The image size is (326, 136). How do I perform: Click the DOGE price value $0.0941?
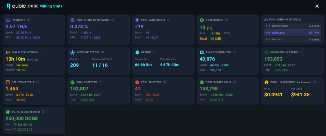point(273,94)
